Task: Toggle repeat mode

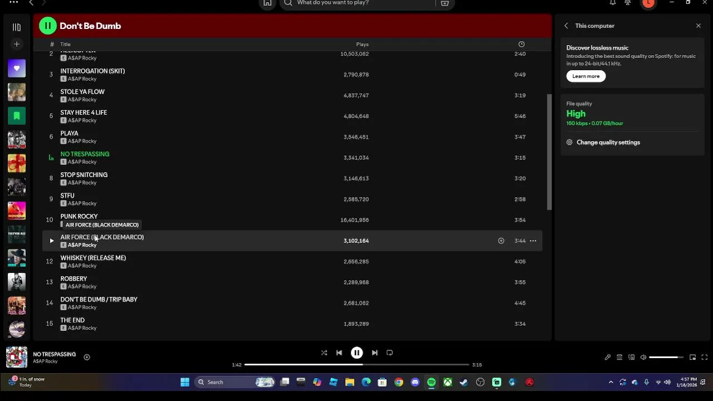Action: (389, 353)
